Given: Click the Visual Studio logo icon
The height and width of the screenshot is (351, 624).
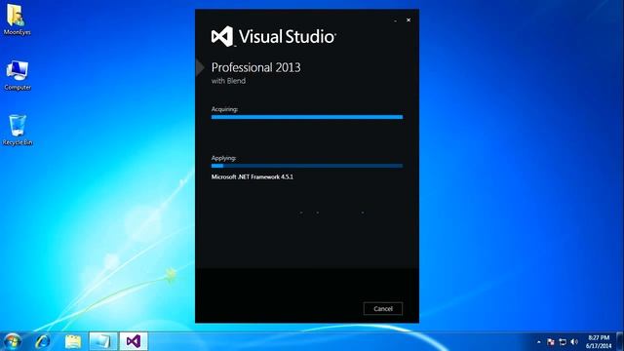Looking at the screenshot, I should pyautogui.click(x=222, y=37).
